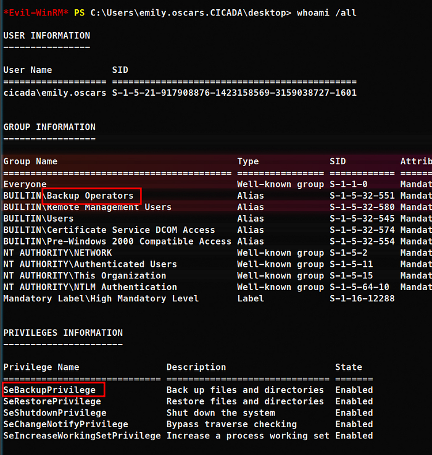
Task: Click 'Shut down the system' description
Action: coord(221,413)
